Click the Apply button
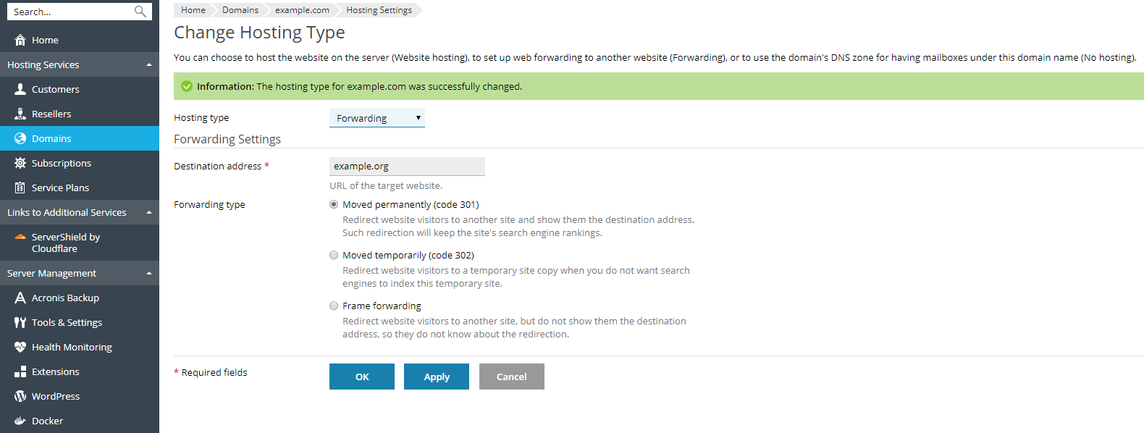 (437, 377)
